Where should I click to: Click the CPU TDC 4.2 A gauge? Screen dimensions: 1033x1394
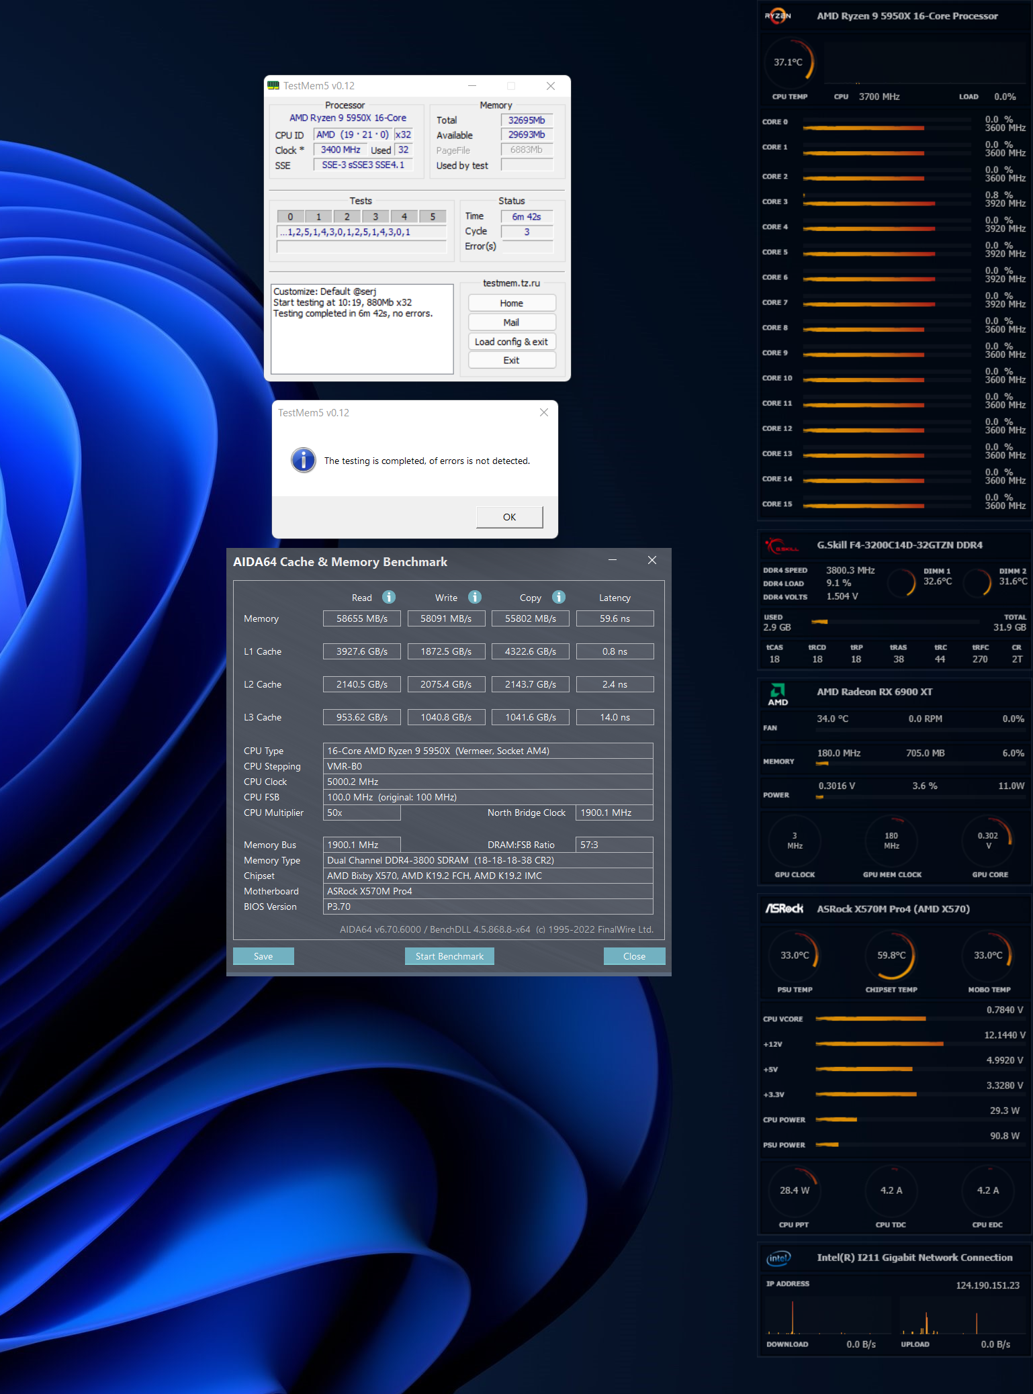891,1191
